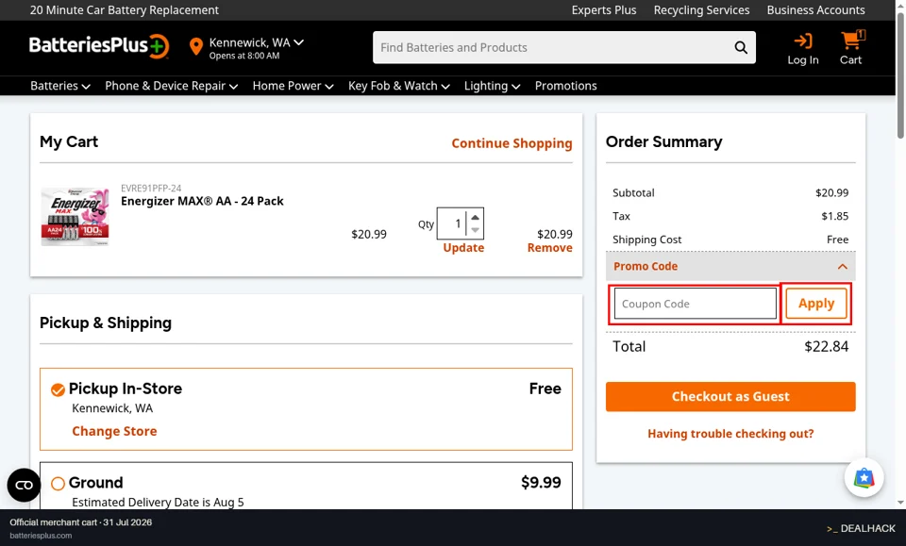
Task: Increase quantity with the up arrow
Action: (x=475, y=218)
